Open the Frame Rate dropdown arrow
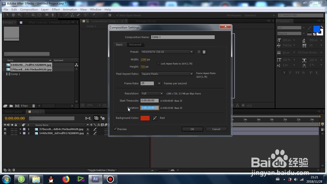The image size is (327, 184). pos(159,83)
